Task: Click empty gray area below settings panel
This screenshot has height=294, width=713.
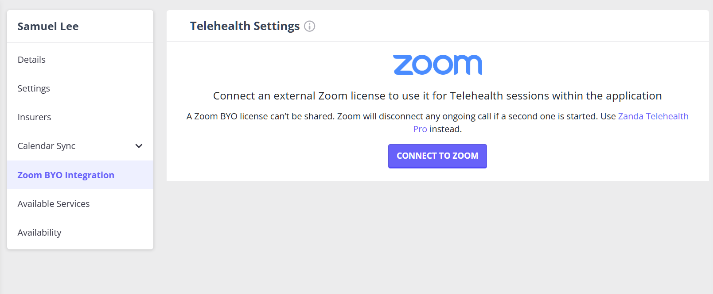Action: pyautogui.click(x=437, y=239)
